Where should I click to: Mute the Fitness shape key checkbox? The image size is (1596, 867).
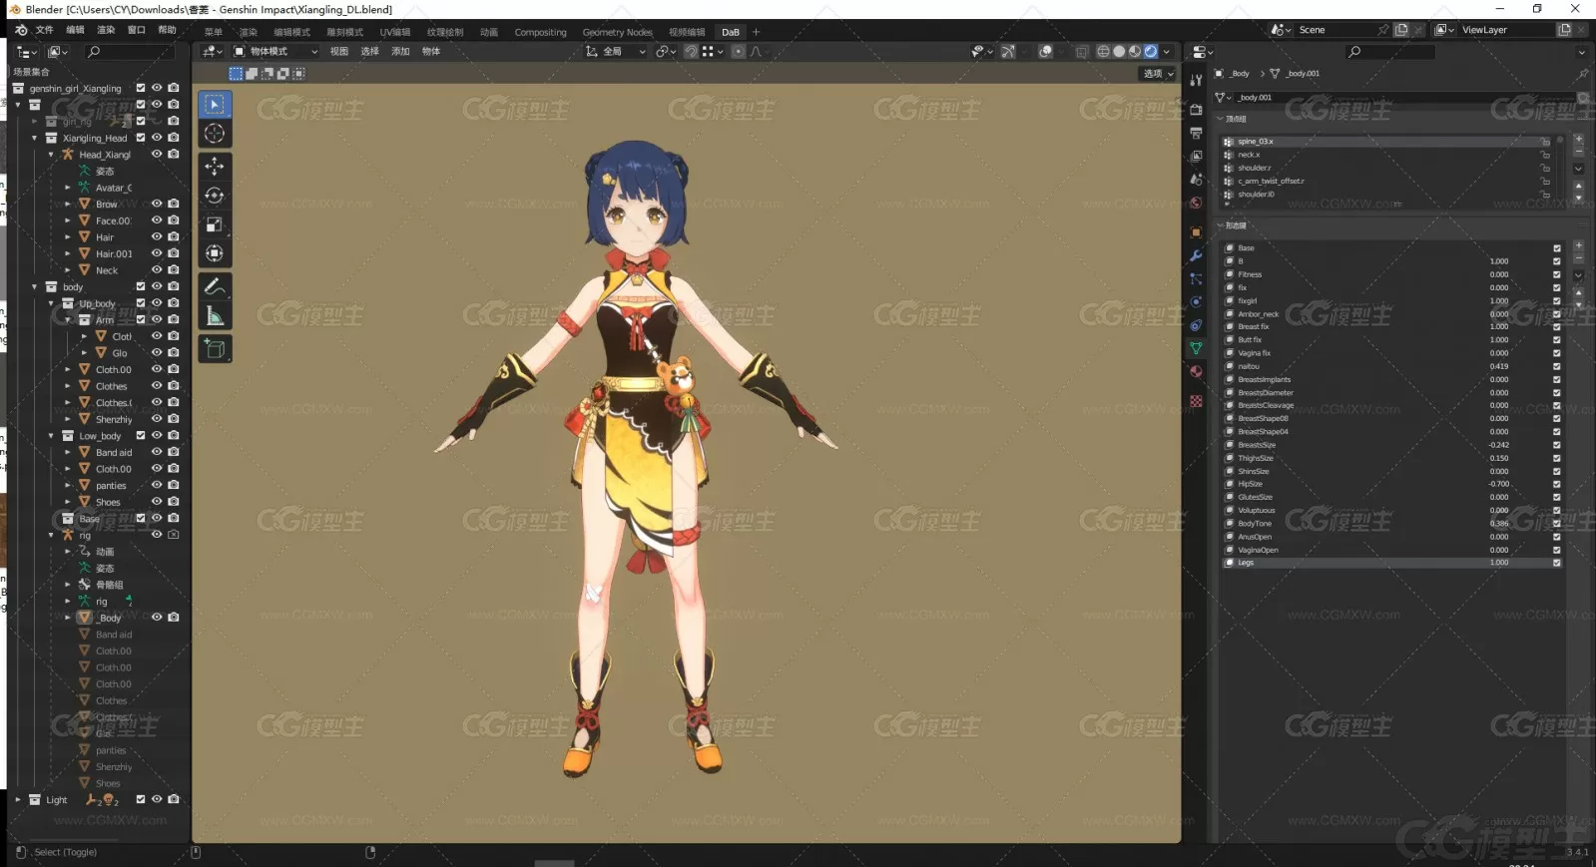[x=1556, y=274]
